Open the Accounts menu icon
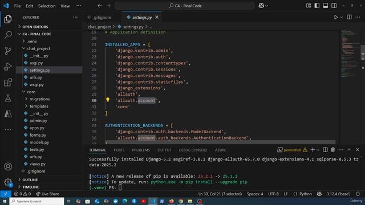This screenshot has width=365, height=205. [7, 167]
